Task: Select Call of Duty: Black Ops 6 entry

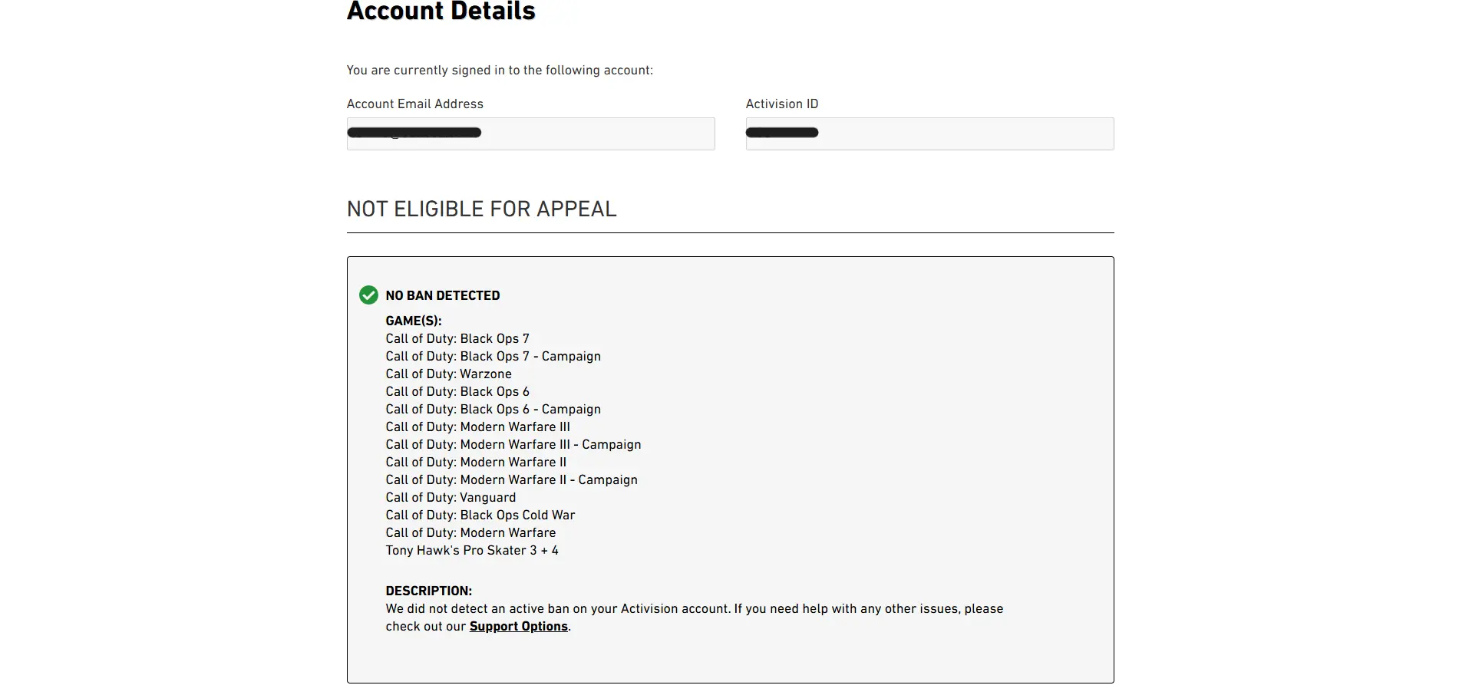Action: click(x=457, y=391)
